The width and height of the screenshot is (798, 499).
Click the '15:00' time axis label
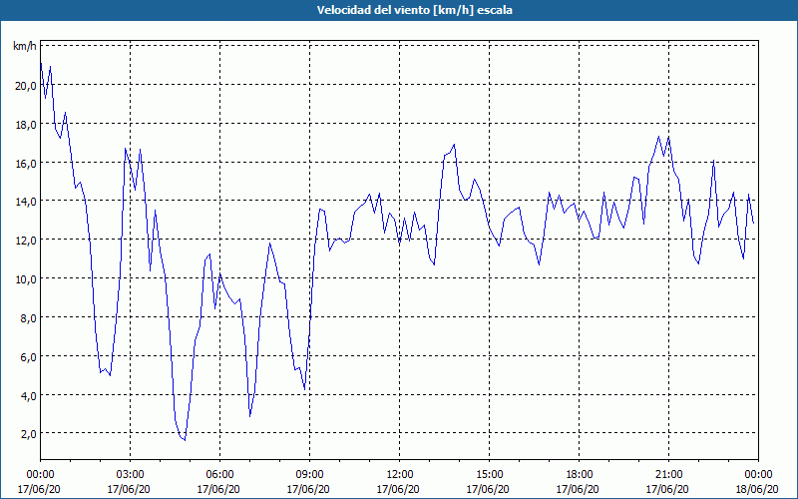pos(489,475)
